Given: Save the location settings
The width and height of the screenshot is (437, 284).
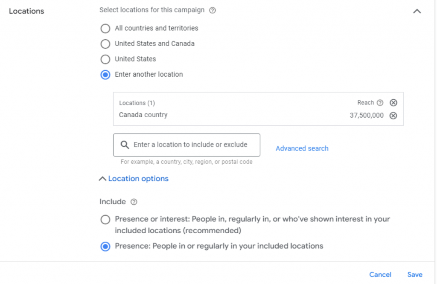Looking at the screenshot, I should pyautogui.click(x=415, y=275).
